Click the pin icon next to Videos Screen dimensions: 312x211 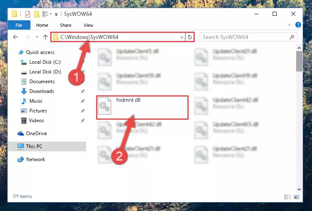(x=83, y=121)
